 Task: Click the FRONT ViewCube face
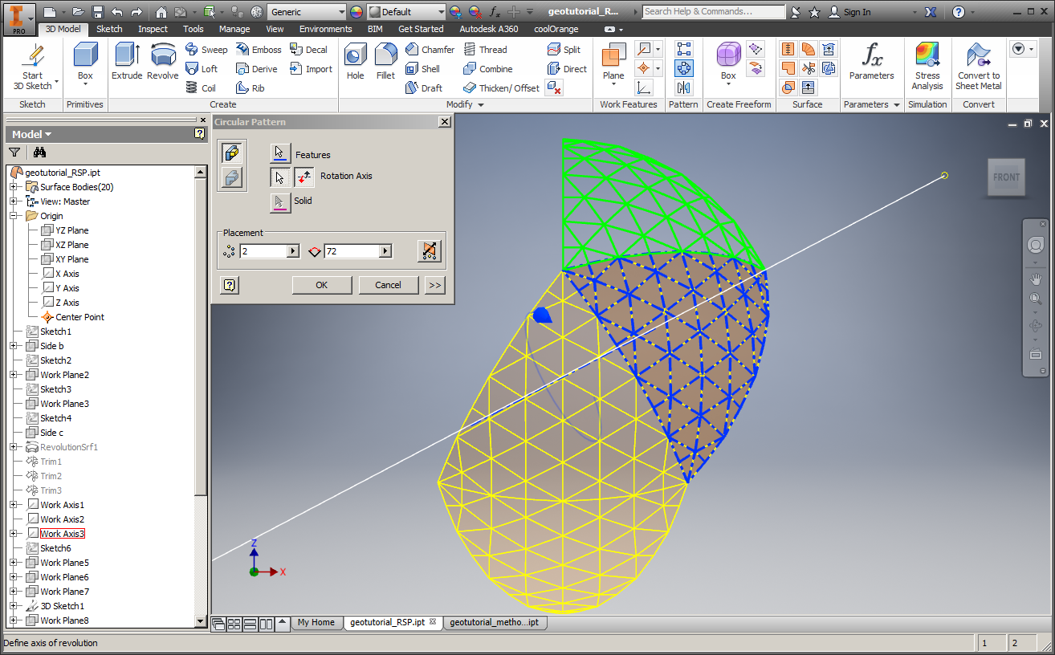tap(1006, 177)
